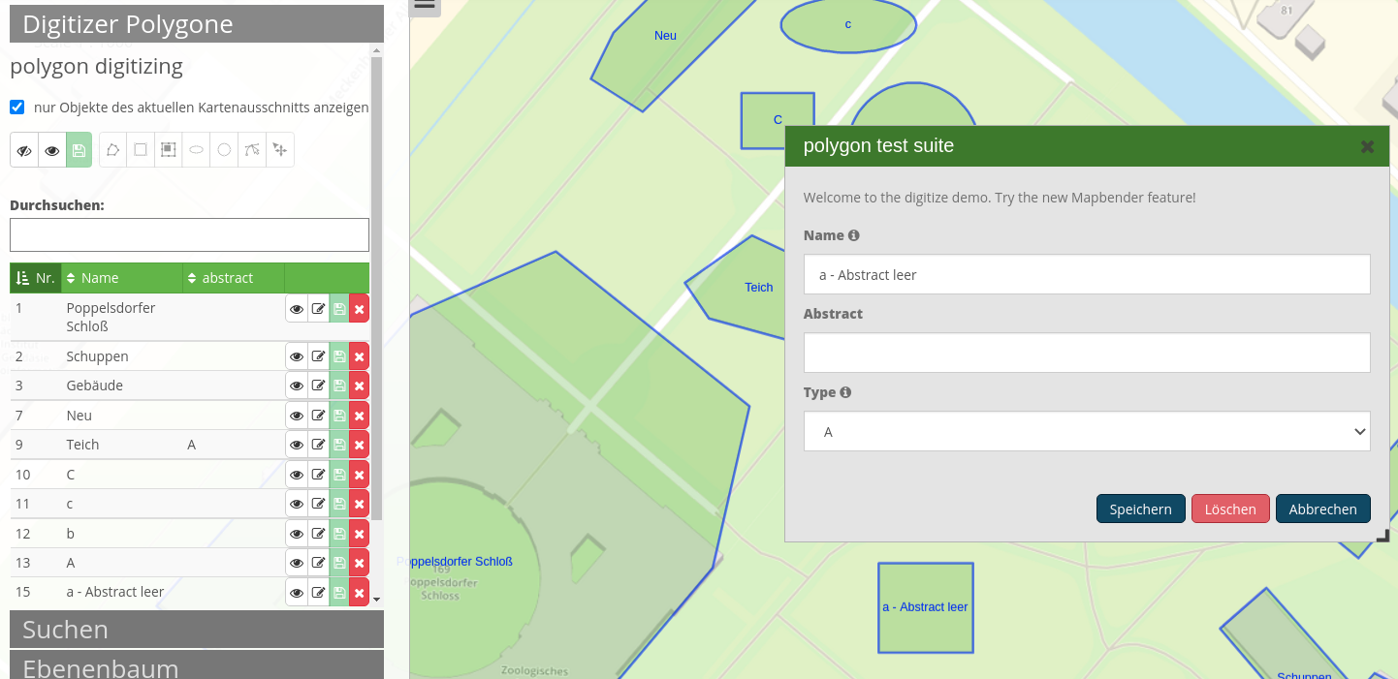Screen dimensions: 1398x679
Task: Click the Speichern button
Action: (1141, 509)
